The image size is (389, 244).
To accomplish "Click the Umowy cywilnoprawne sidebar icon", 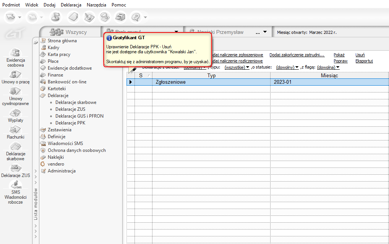I will click(x=16, y=95).
